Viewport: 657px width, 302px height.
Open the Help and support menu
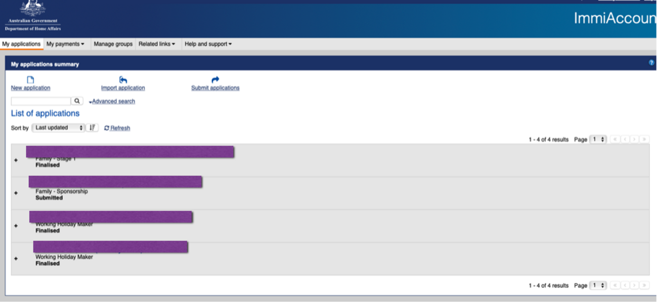(208, 44)
